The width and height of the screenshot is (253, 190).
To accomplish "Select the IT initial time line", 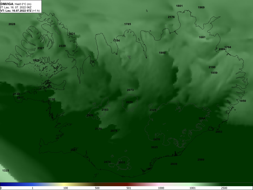I will (x=16, y=7).
